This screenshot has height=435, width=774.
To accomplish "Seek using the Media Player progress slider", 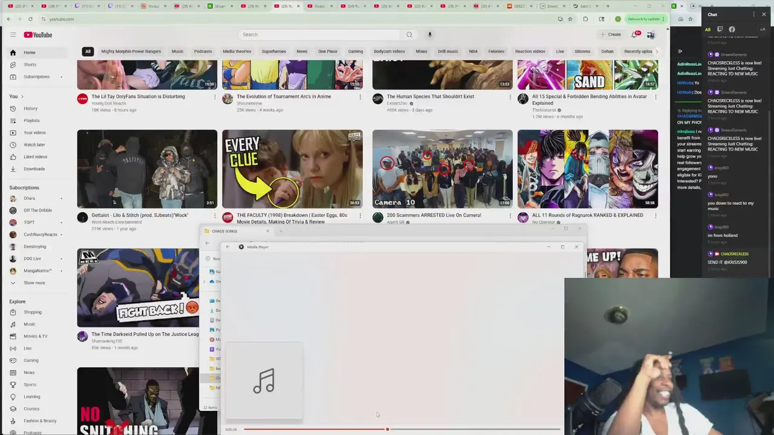I will click(402, 430).
